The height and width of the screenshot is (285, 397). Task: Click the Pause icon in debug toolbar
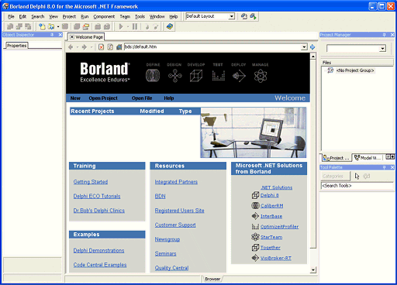(x=135, y=26)
